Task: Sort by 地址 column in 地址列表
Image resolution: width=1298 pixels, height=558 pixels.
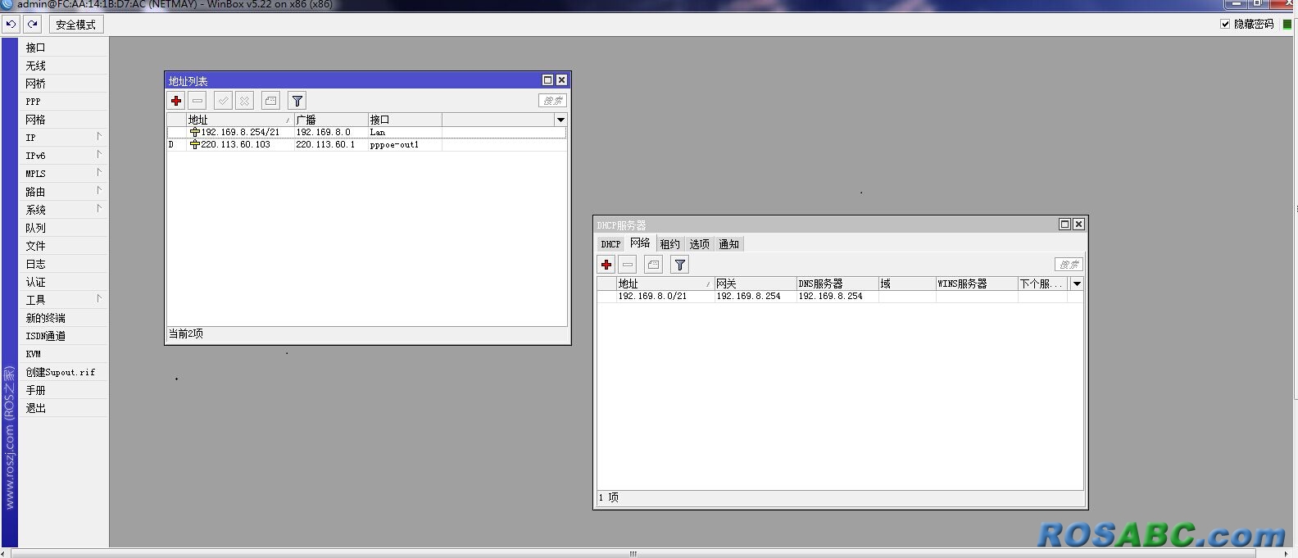Action: (240, 120)
